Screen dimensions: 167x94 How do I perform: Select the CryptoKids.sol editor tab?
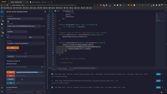click(x=67, y=11)
